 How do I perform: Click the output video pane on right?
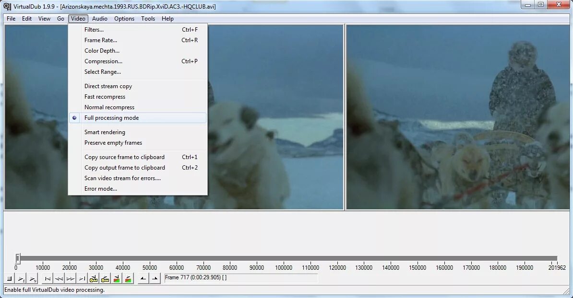click(458, 117)
